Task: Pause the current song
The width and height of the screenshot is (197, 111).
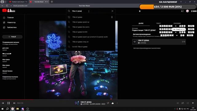Action: pyautogui.click(x=9, y=103)
